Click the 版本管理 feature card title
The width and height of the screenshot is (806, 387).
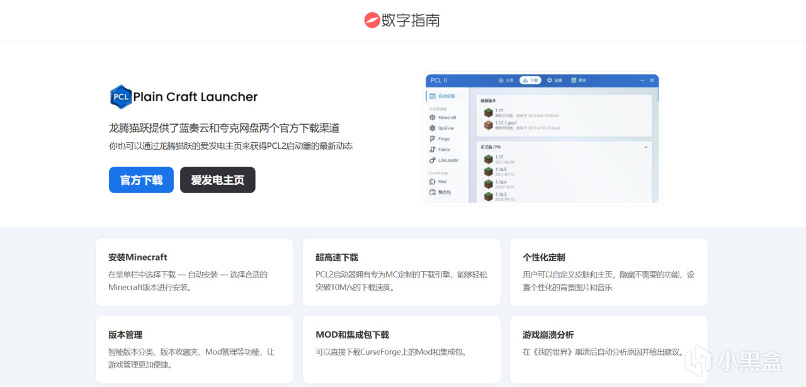coord(125,335)
